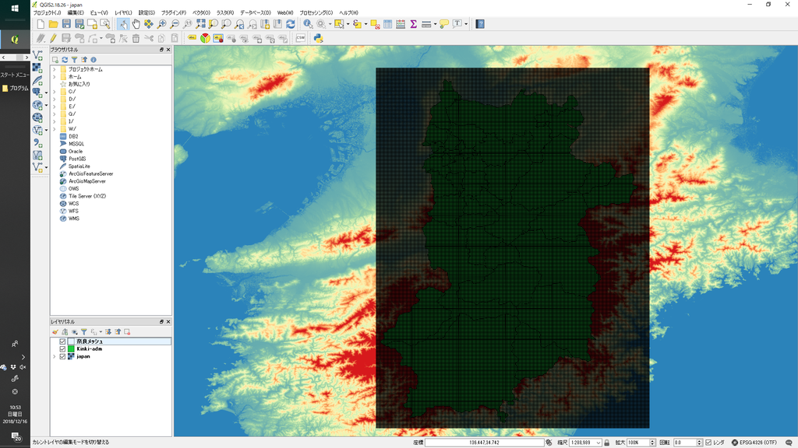Toggle visibility of 奈良メッシュ layer
The image size is (798, 448).
tap(62, 341)
